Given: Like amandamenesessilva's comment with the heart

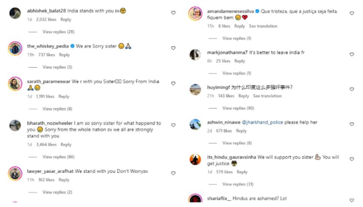Looking at the screenshot, I should tap(352, 13).
